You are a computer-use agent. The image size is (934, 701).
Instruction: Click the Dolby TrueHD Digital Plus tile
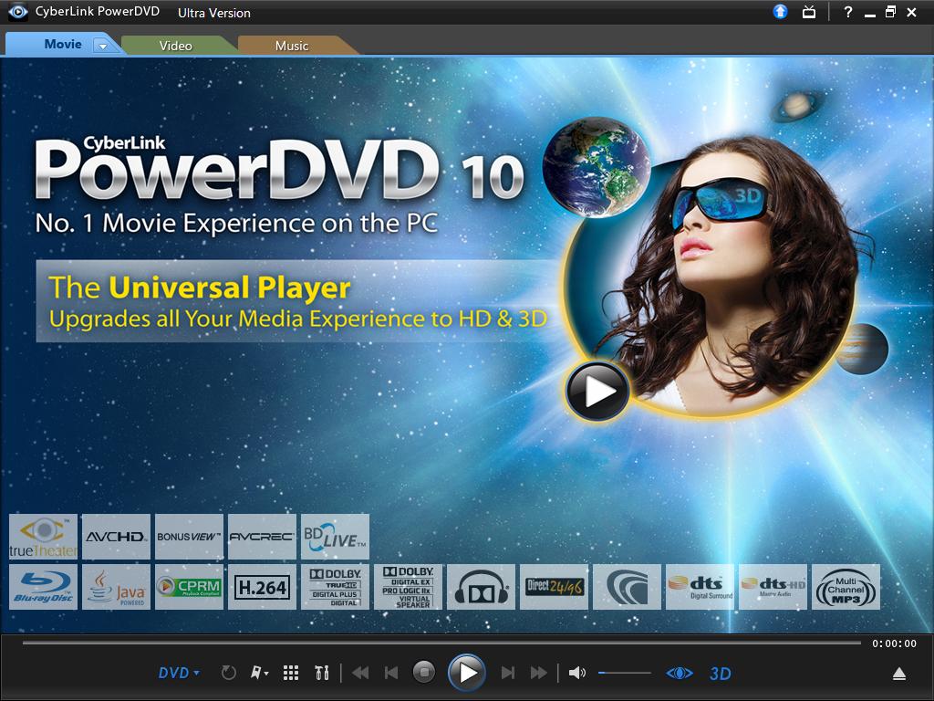pyautogui.click(x=335, y=587)
